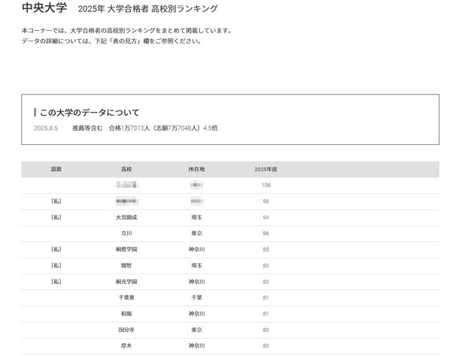Click the school name 桐蔭学園

coord(126,249)
